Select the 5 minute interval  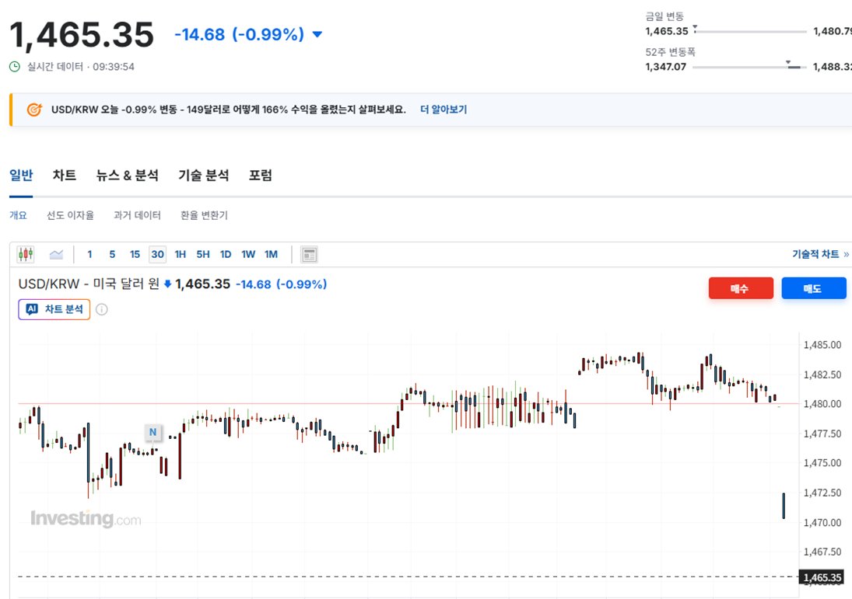pyautogui.click(x=113, y=255)
